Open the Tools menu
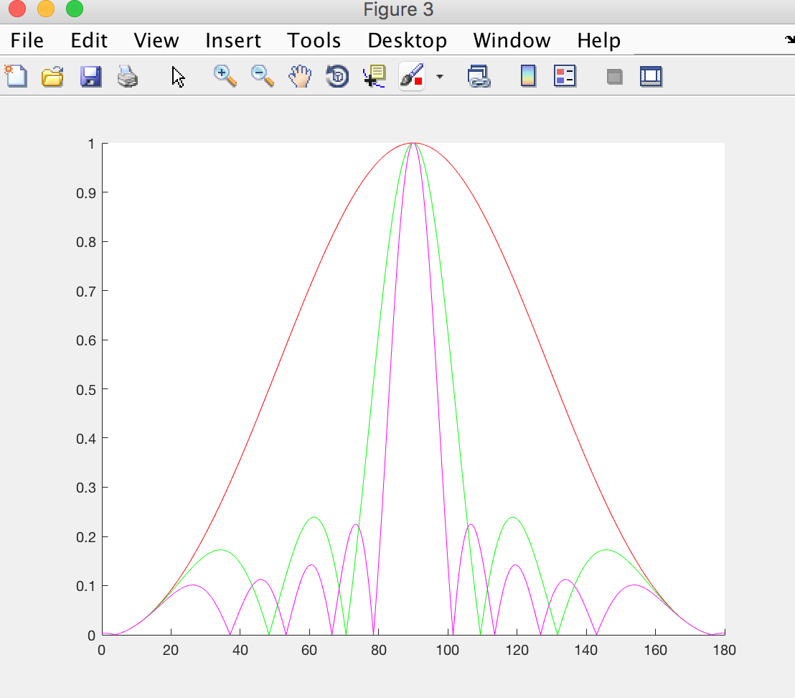Screen dimensions: 795x698 pos(314,40)
